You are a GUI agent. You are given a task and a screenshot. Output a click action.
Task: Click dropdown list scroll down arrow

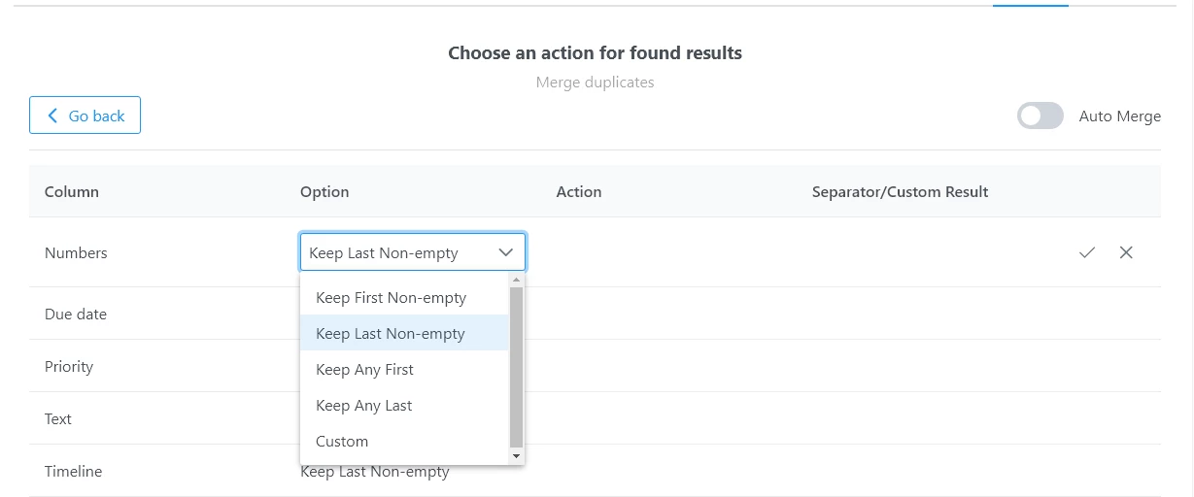click(516, 455)
